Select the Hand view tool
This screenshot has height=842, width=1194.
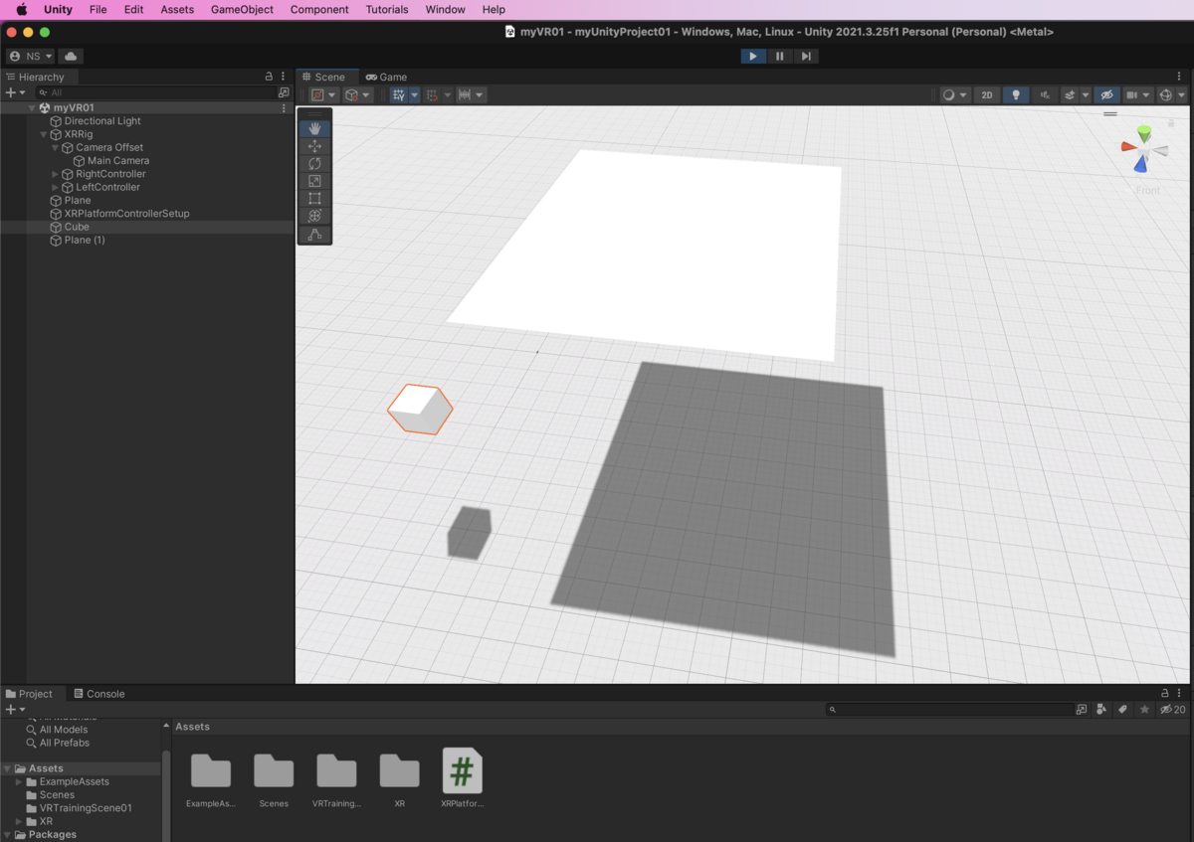coord(314,128)
